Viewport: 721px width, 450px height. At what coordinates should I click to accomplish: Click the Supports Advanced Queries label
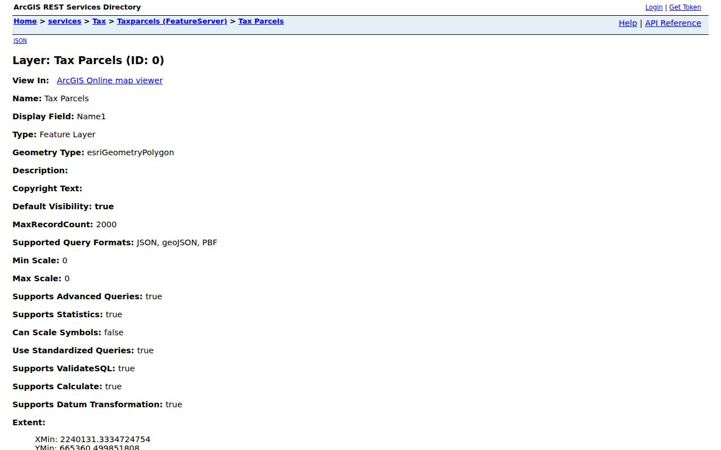point(78,296)
